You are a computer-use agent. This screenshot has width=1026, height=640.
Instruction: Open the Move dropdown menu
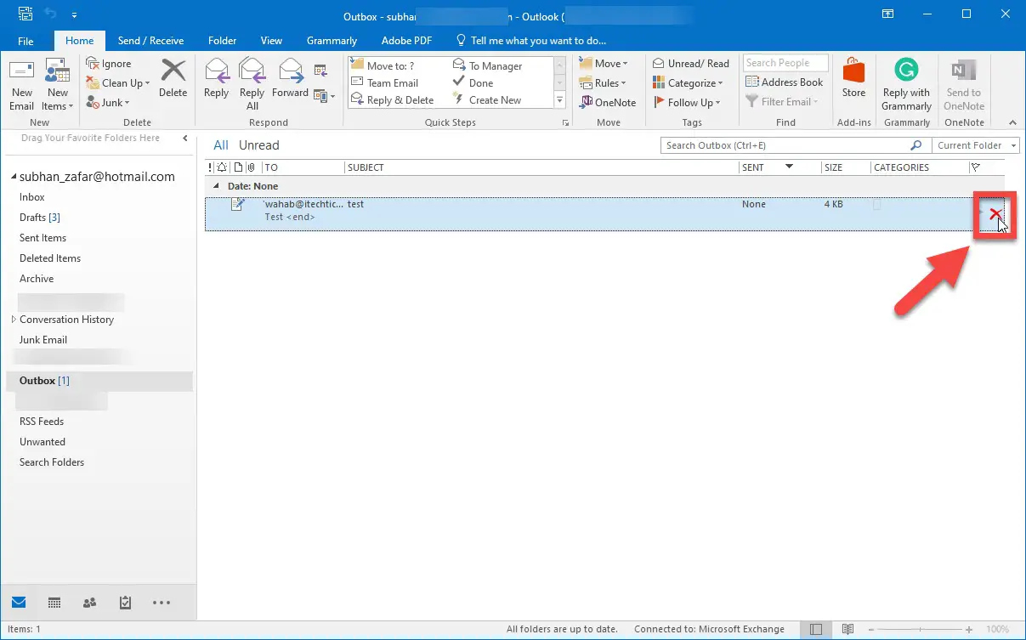(607, 62)
